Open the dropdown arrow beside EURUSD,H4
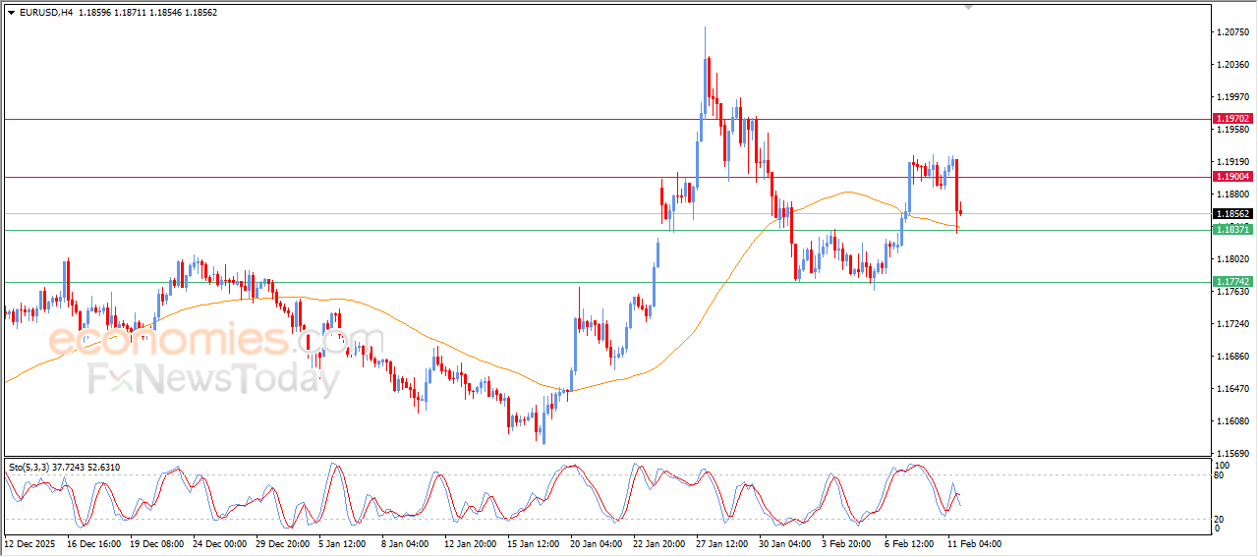The height and width of the screenshot is (557, 1258). click(12, 13)
